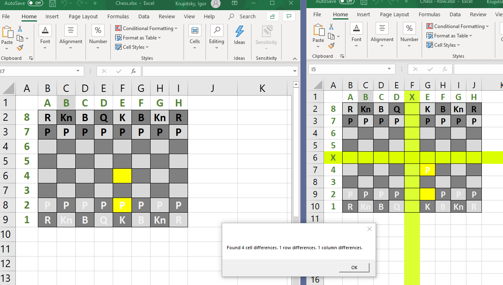This screenshot has height=285, width=503.
Task: Open Font group in Chess - Row.xlsx window
Action: pos(356,35)
